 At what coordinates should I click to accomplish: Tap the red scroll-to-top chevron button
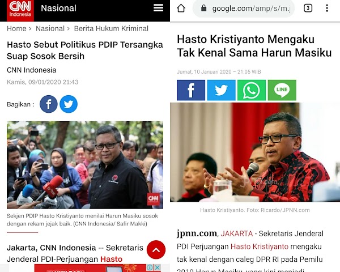(x=156, y=250)
